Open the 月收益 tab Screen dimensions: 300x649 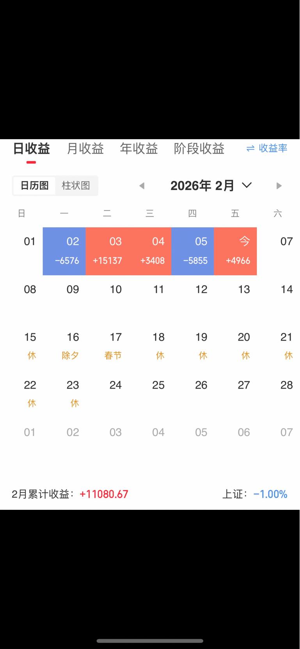(85, 149)
